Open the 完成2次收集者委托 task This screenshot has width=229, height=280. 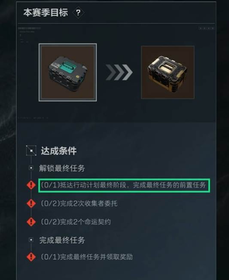[x=79, y=203]
